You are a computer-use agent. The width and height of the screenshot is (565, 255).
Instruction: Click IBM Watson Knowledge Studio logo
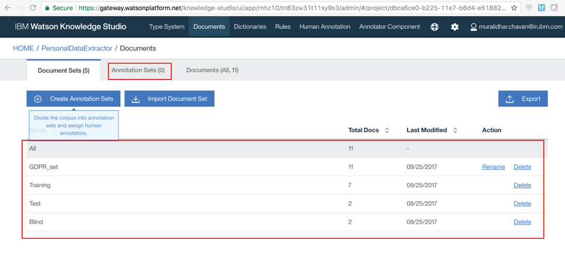tap(71, 26)
